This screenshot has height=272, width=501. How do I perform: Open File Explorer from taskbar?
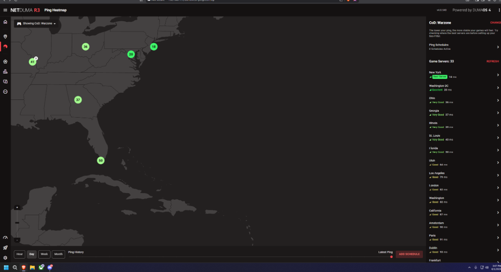[x=32, y=267]
